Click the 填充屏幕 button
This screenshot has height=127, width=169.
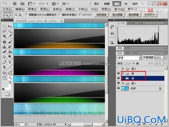[x=134, y=15]
